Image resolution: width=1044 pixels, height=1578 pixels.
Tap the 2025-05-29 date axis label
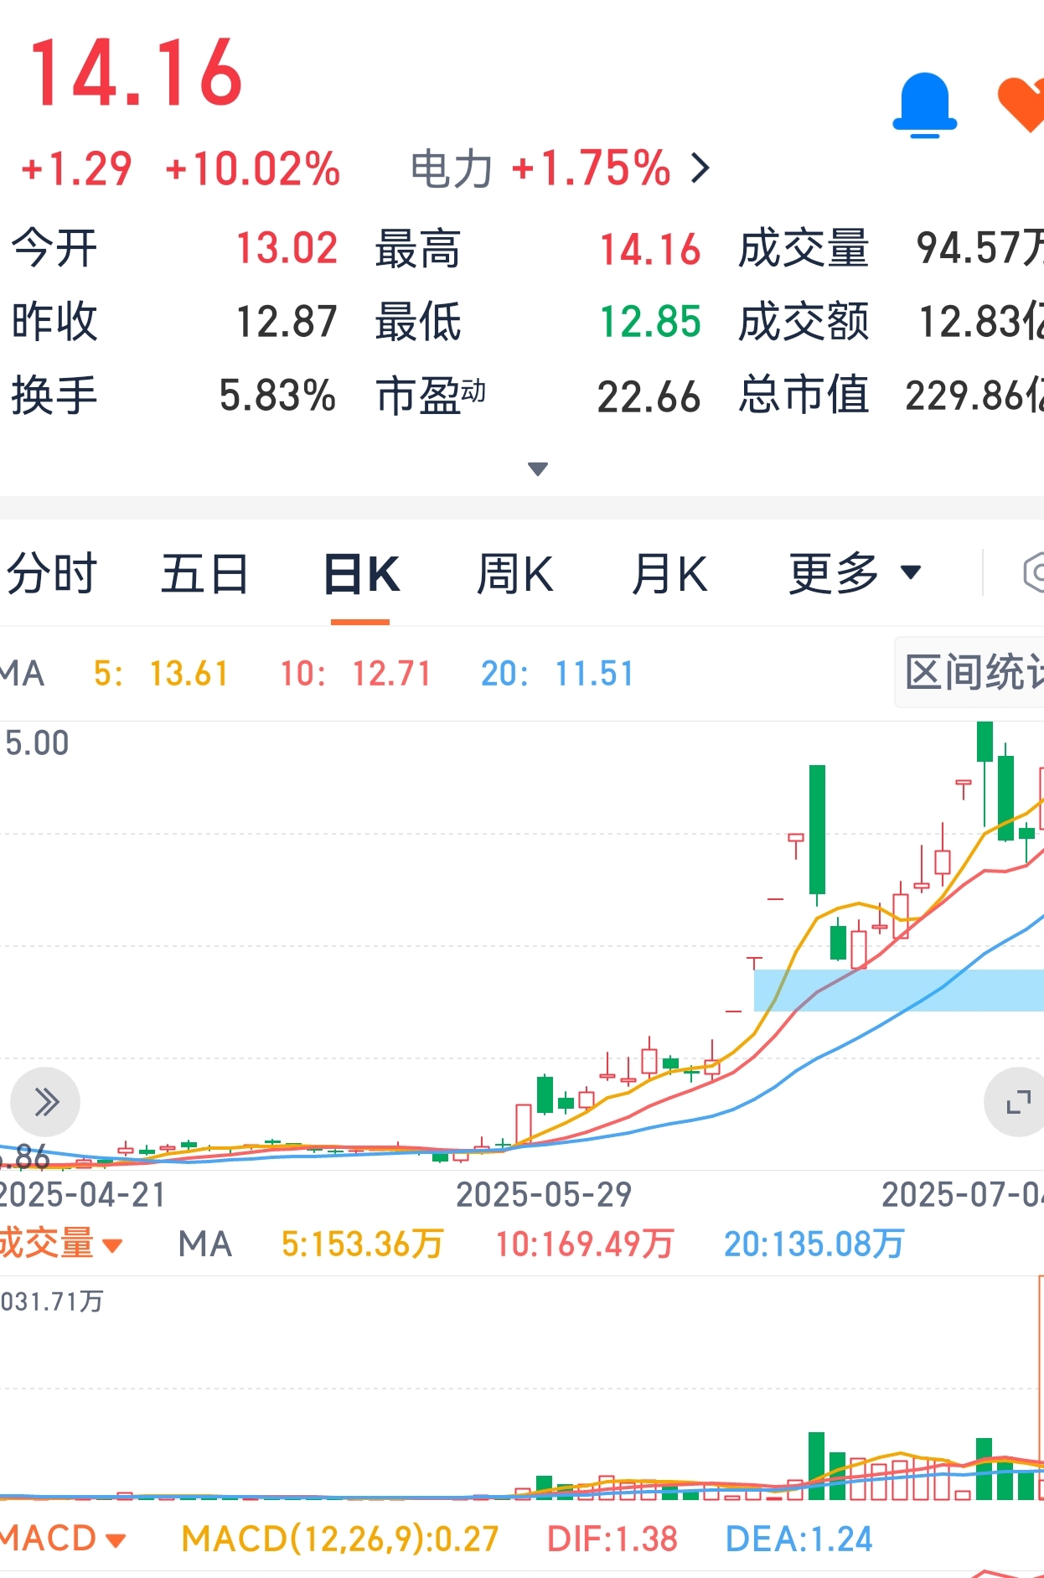(544, 1194)
